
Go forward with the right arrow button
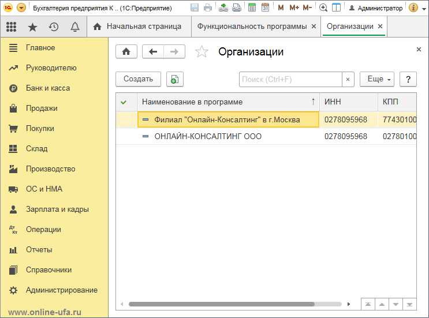(174, 51)
